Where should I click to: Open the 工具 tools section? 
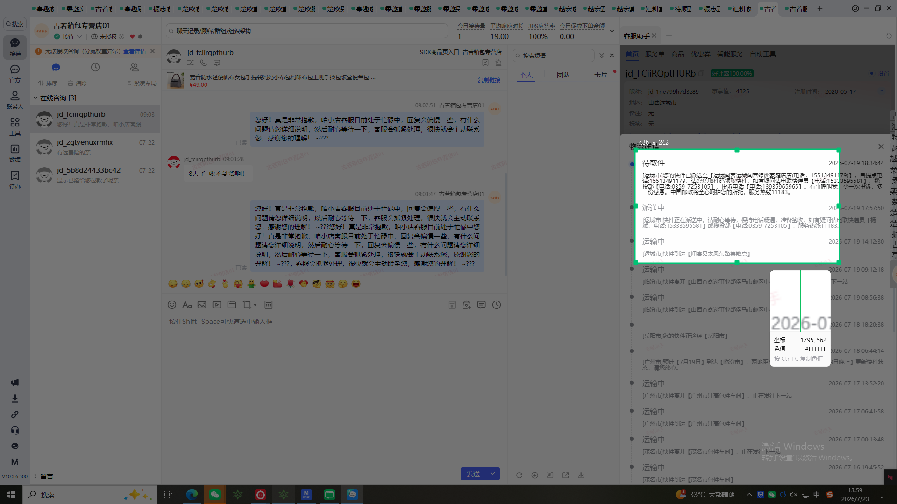tap(15, 127)
